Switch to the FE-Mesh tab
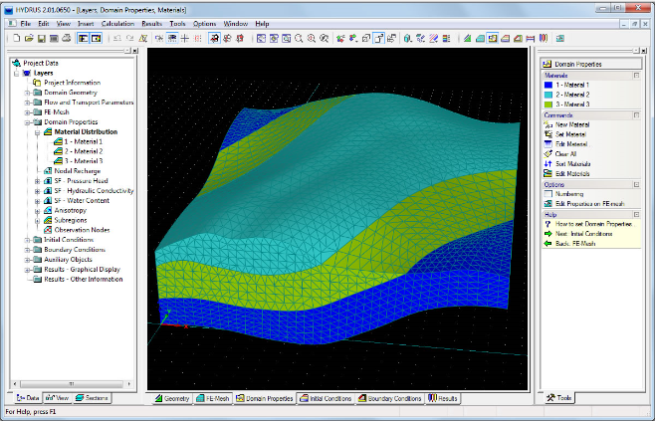Viewport: 655px width, 422px height. 213,398
